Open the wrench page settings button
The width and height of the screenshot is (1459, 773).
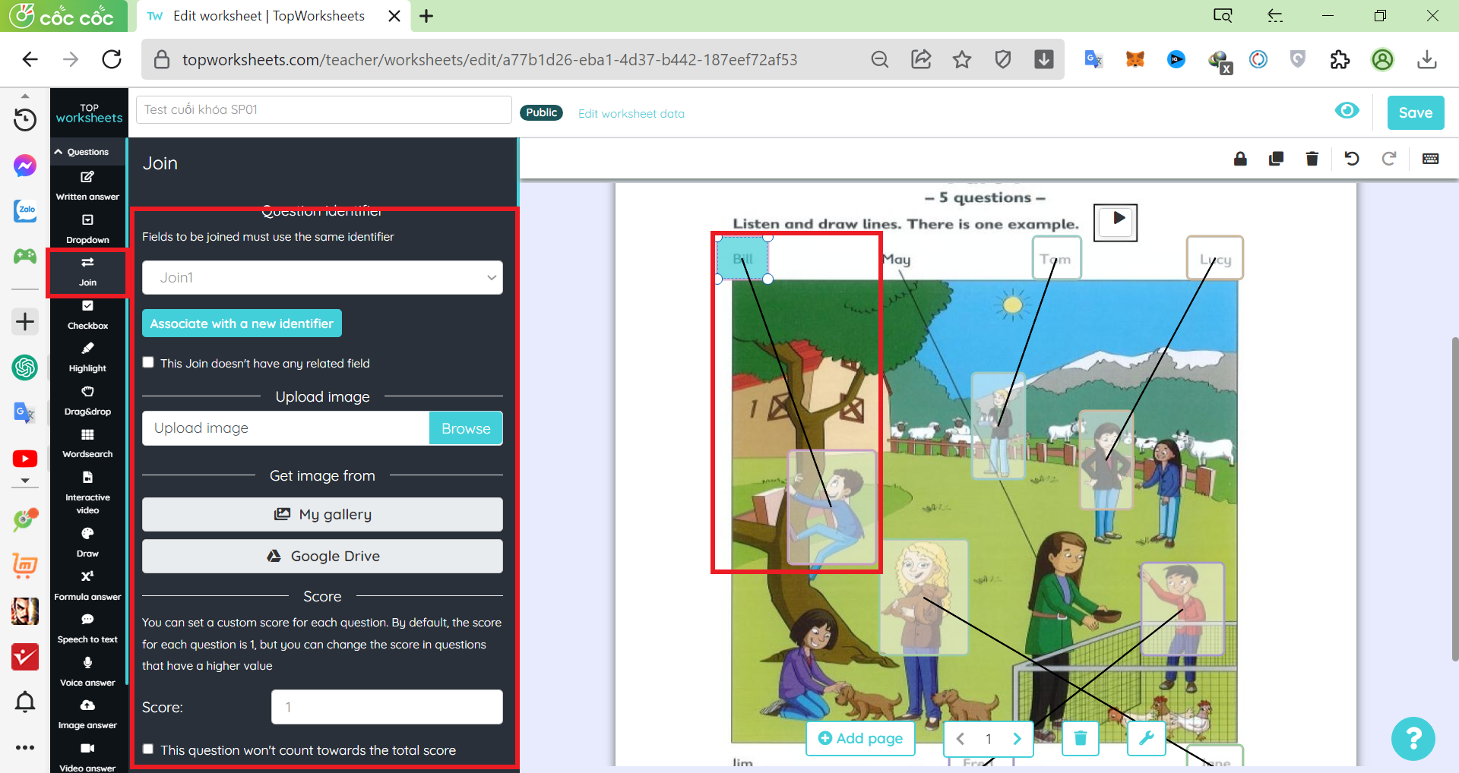[x=1146, y=738]
